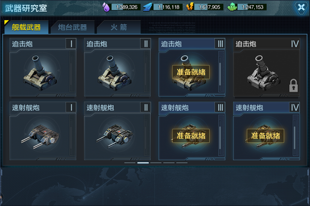Screen dimensions: 310x206
Task: Click the padlock on locked 迫击炮 IV
Action: 293,85
